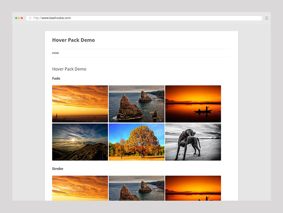
Task: Click the Hover Pack Demo page heading
Action: 69,69
